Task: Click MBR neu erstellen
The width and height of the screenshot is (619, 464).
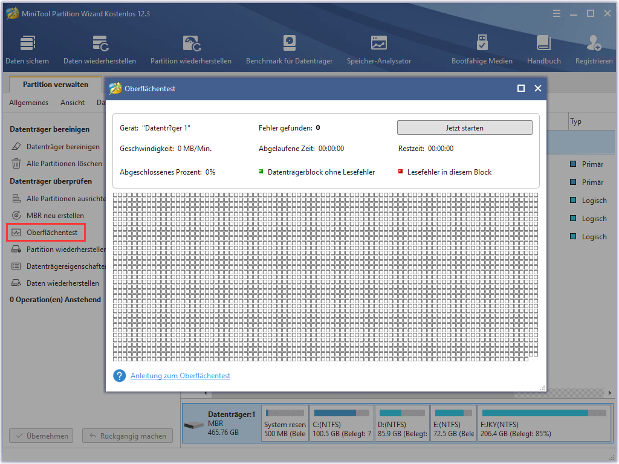Action: click(48, 216)
